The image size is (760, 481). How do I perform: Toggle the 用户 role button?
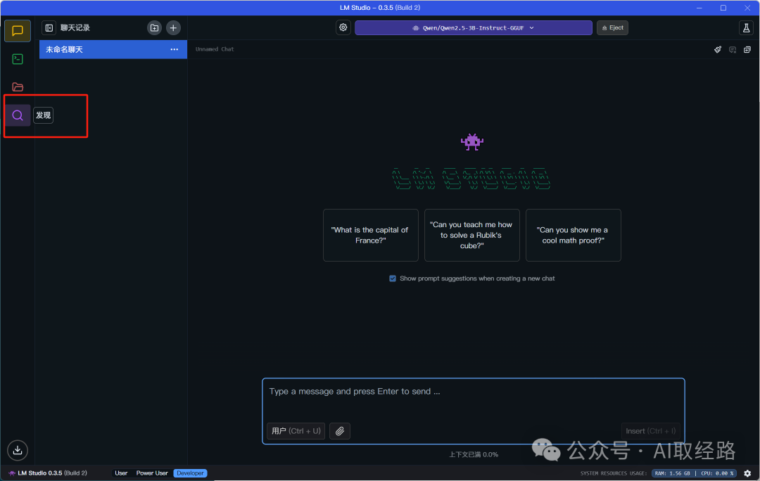click(x=296, y=430)
